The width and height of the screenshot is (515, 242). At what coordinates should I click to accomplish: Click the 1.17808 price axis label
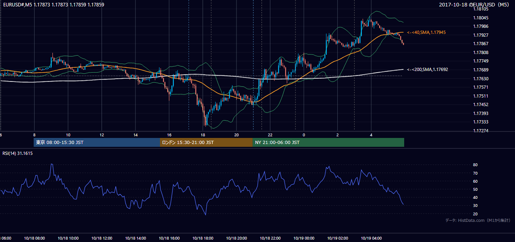[481, 52]
